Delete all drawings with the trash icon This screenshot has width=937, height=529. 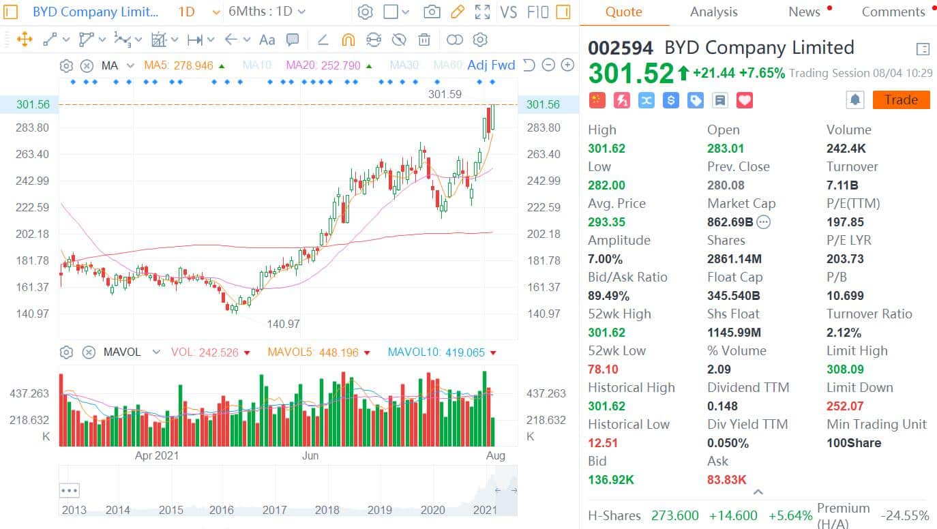pos(424,40)
